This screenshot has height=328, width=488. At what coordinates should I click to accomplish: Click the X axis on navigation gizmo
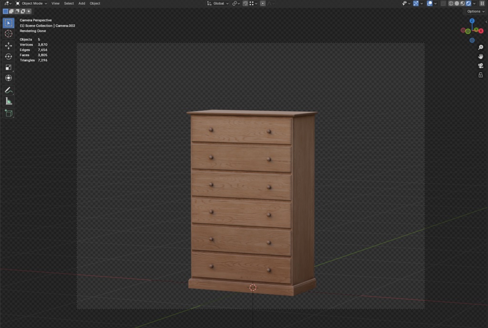point(481,31)
